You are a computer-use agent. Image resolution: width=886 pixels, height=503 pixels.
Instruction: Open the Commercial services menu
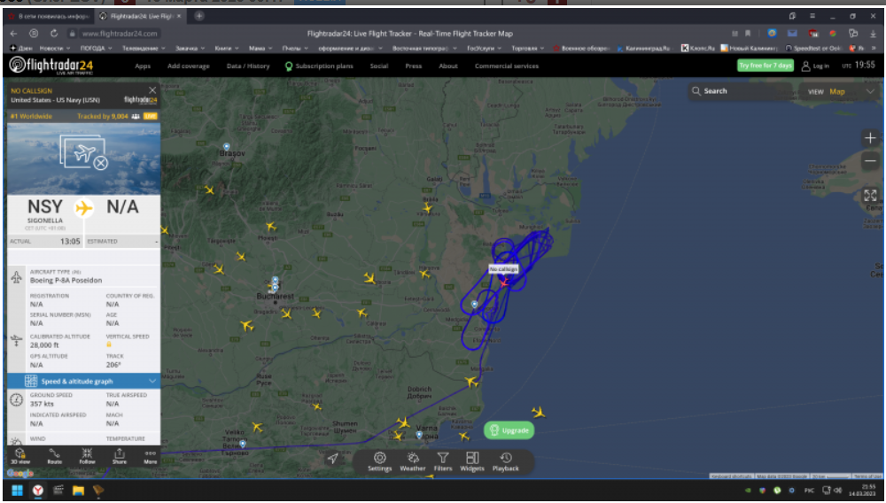(506, 66)
